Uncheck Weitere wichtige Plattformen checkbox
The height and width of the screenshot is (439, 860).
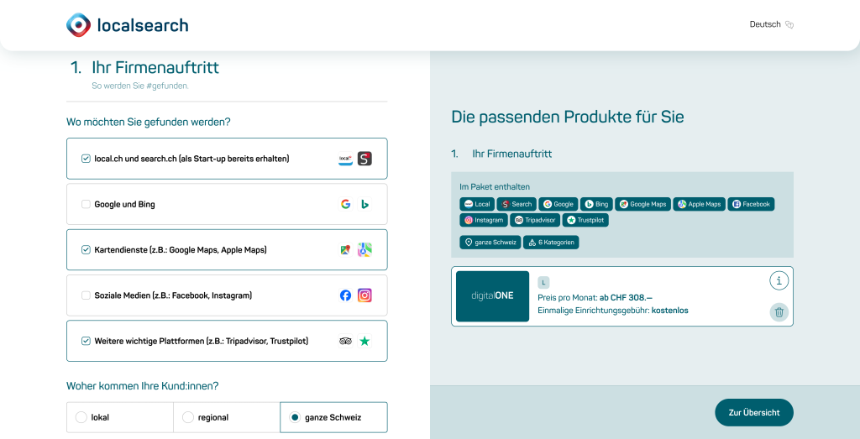click(86, 341)
